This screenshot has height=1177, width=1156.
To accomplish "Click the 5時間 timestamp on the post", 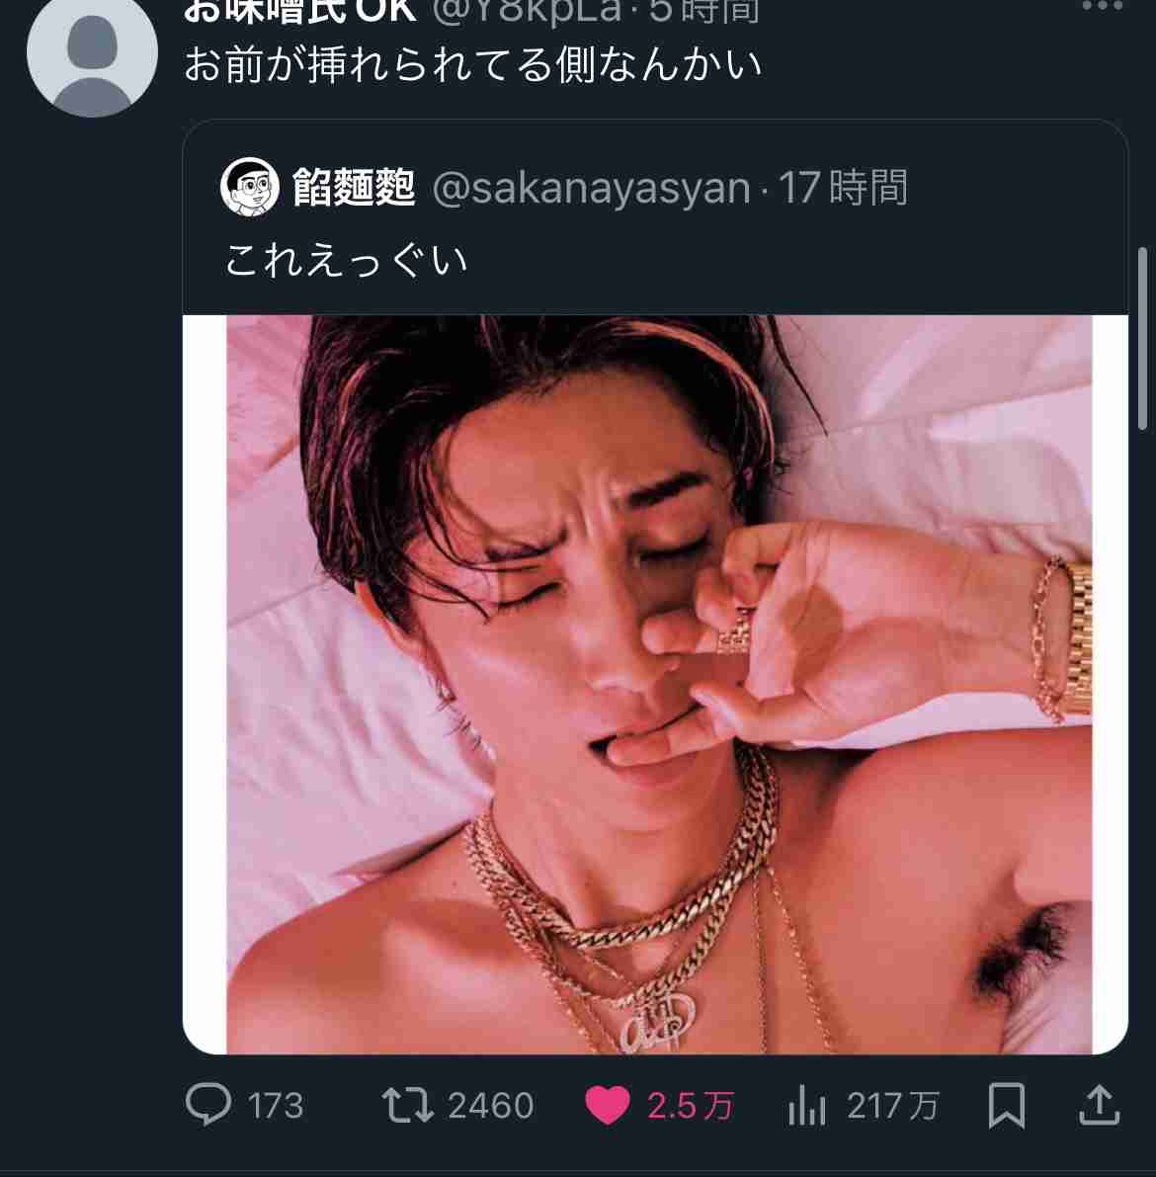I will (x=703, y=10).
